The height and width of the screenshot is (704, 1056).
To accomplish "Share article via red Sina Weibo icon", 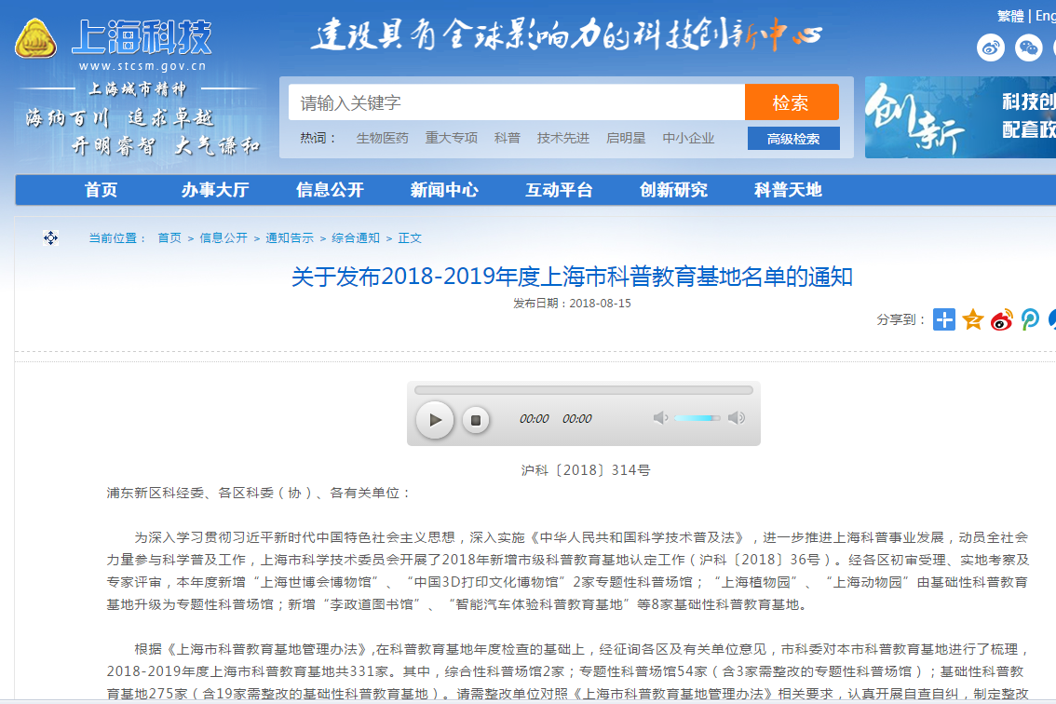I will 1002,319.
